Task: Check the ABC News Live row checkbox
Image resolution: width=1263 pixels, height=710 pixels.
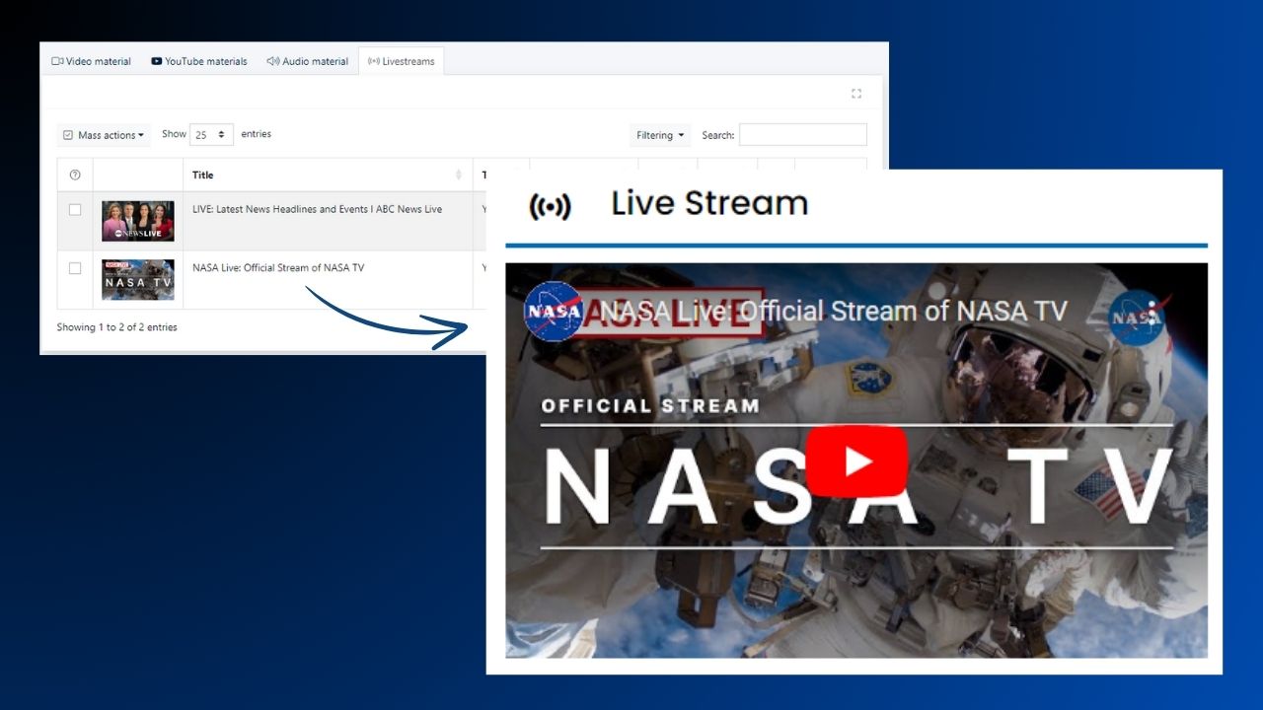Action: pos(75,210)
